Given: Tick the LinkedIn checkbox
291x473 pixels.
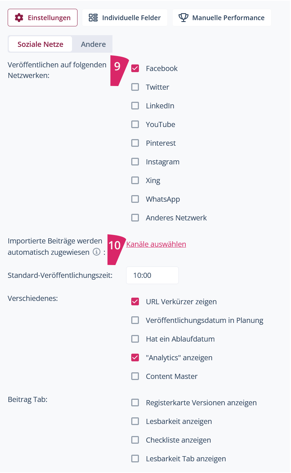Looking at the screenshot, I should pos(135,106).
